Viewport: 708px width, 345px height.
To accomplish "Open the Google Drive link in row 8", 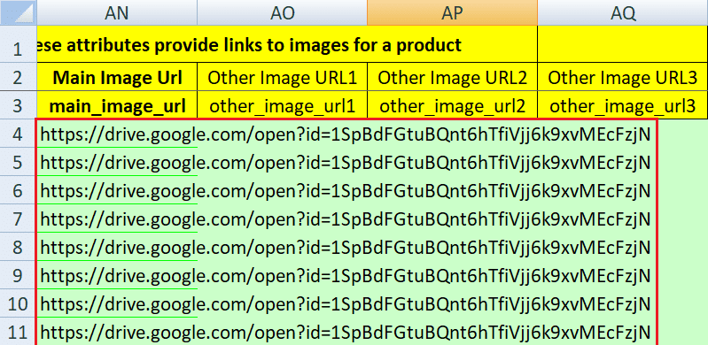I will point(346,248).
